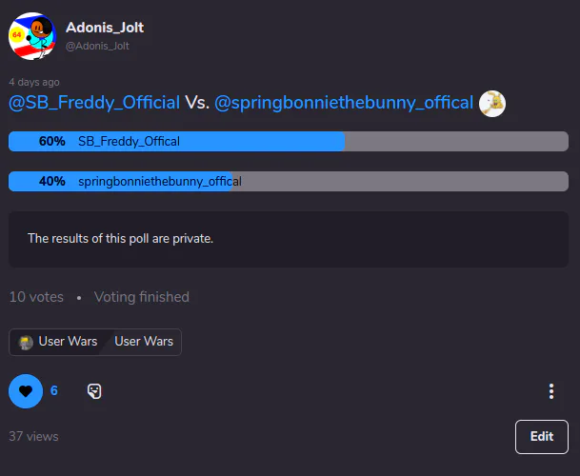This screenshot has height=476, width=580.
Task: Click the 4 days ago timestamp
Action: point(34,82)
